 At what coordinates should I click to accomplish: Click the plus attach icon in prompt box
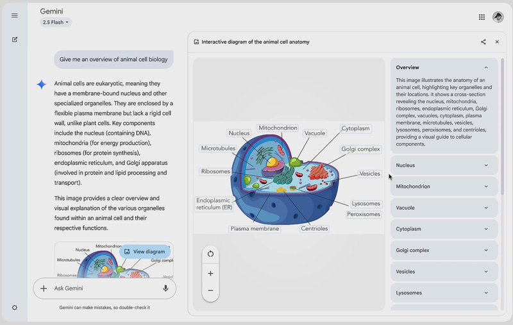(44, 288)
